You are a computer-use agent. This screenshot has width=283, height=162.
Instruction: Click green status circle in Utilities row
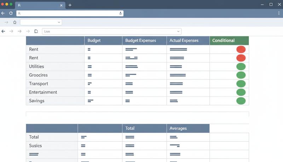[241, 67]
